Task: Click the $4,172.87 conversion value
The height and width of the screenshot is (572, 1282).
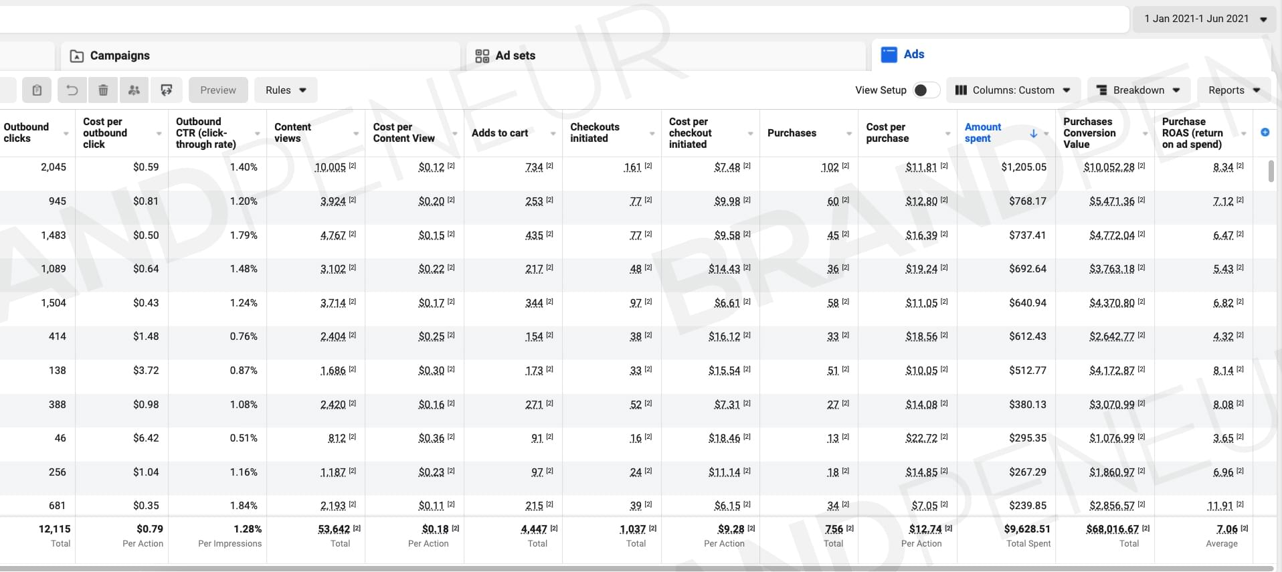Action: [1112, 371]
